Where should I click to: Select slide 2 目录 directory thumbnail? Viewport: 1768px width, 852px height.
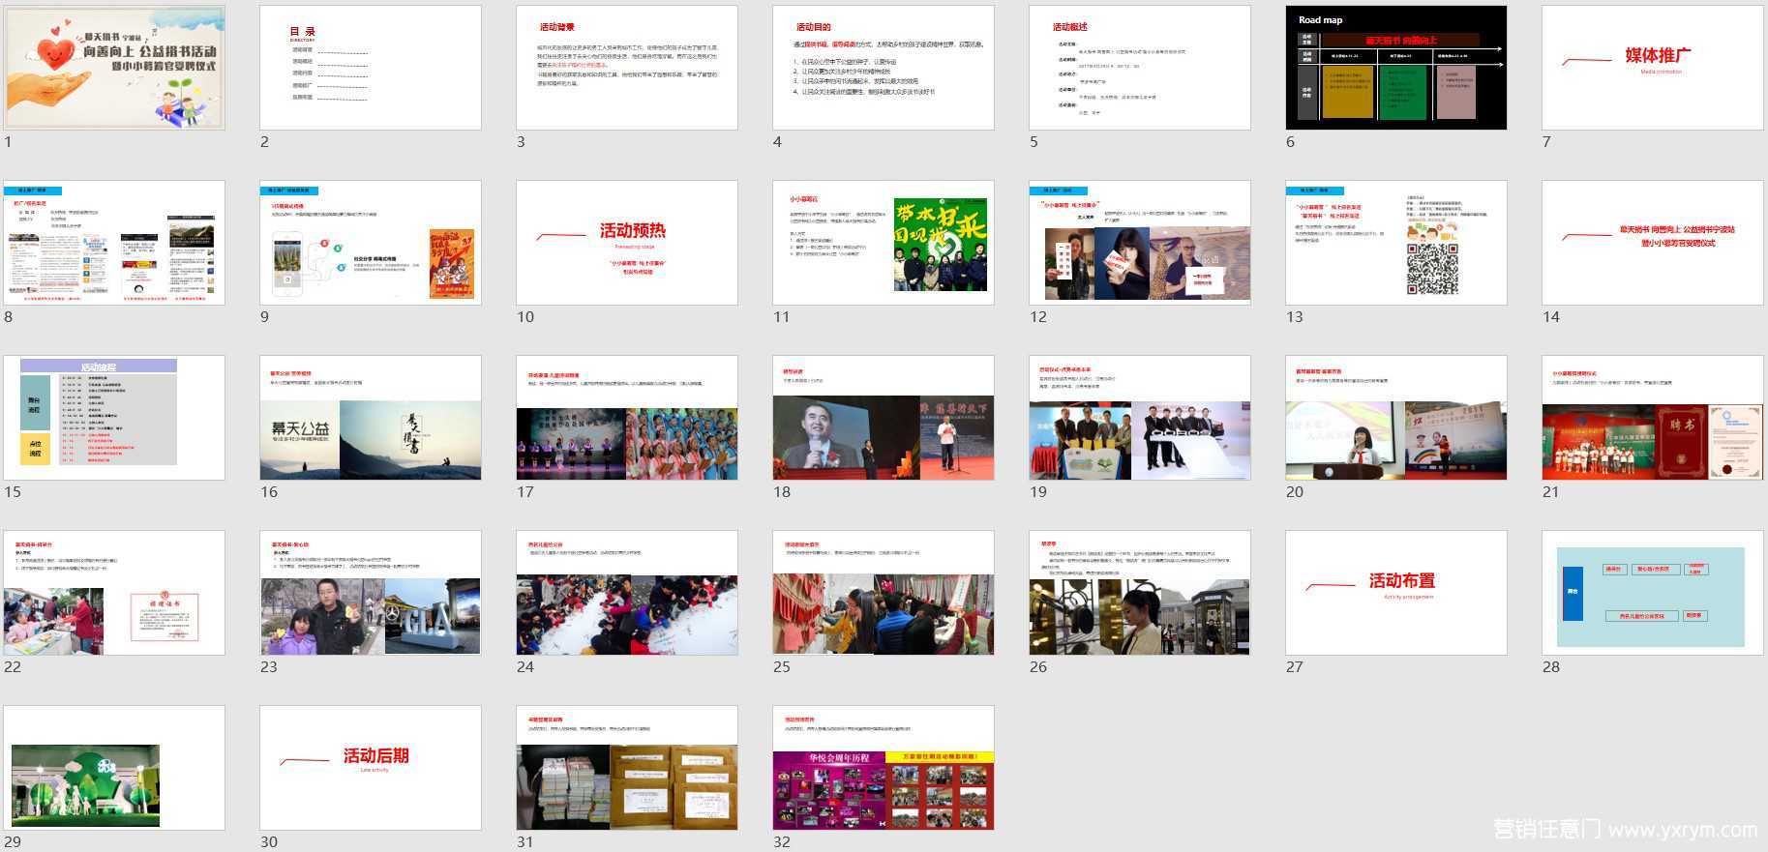coord(371,68)
